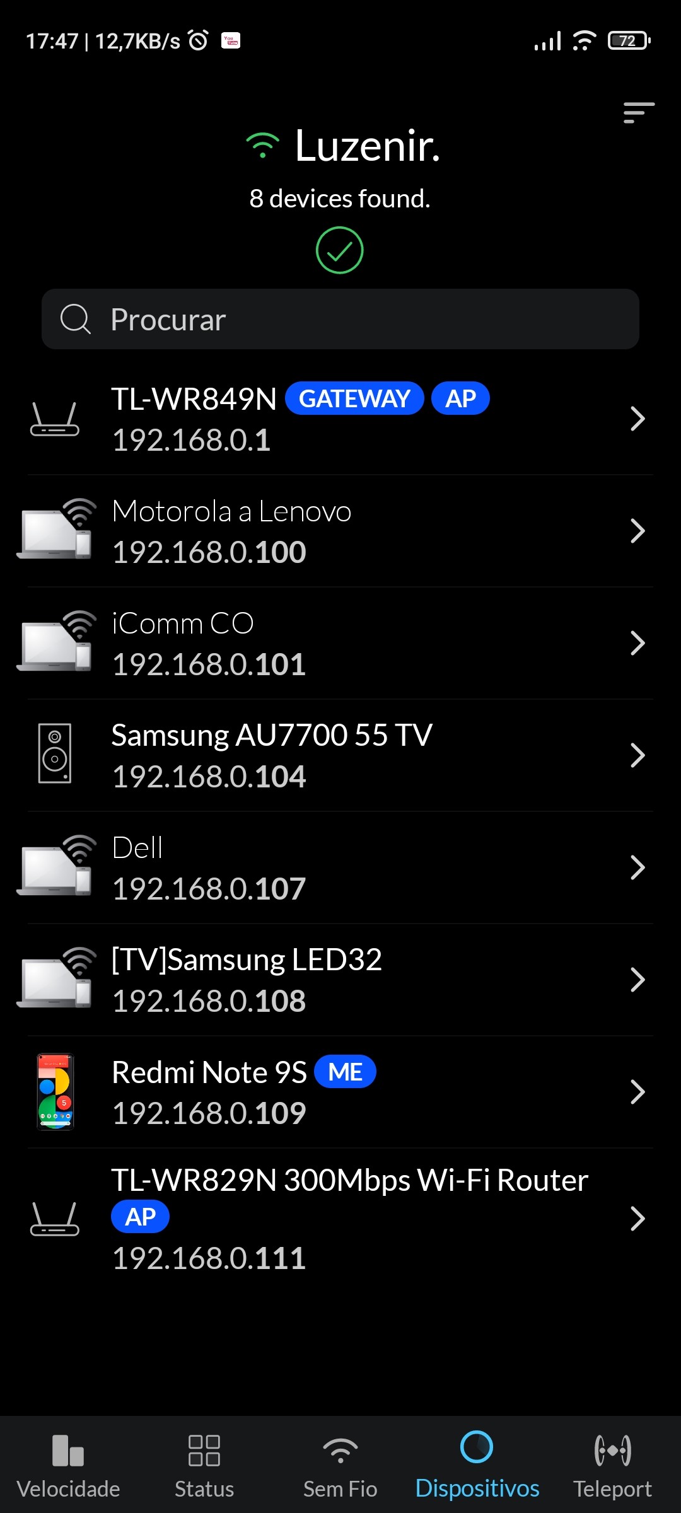Expand [TV]Samsung LED32 details chevron
681x1513 pixels.
(x=637, y=980)
